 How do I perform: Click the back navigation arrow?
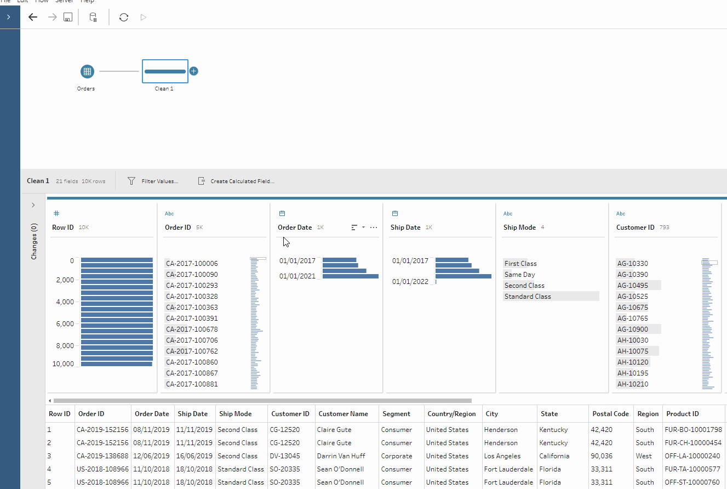32,17
